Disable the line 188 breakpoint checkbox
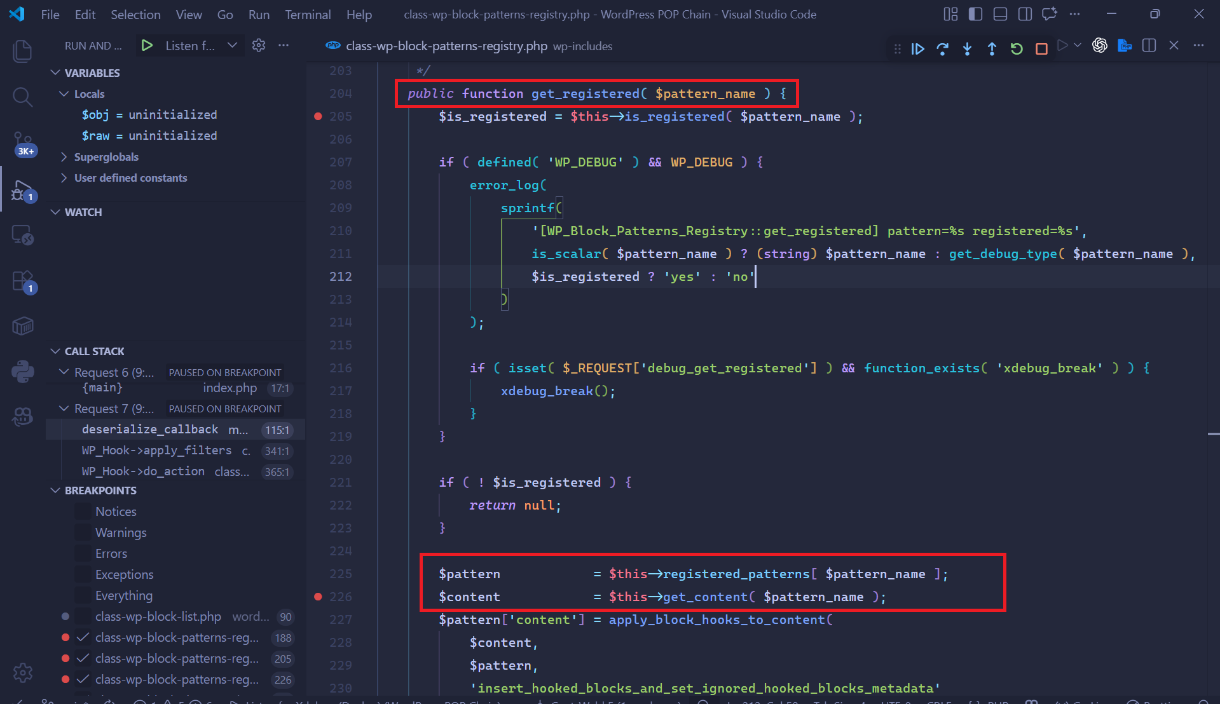The image size is (1220, 704). click(83, 637)
